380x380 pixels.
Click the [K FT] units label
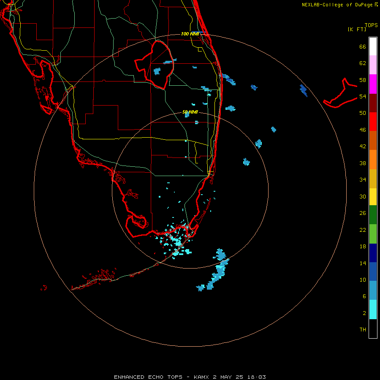pos(357,29)
